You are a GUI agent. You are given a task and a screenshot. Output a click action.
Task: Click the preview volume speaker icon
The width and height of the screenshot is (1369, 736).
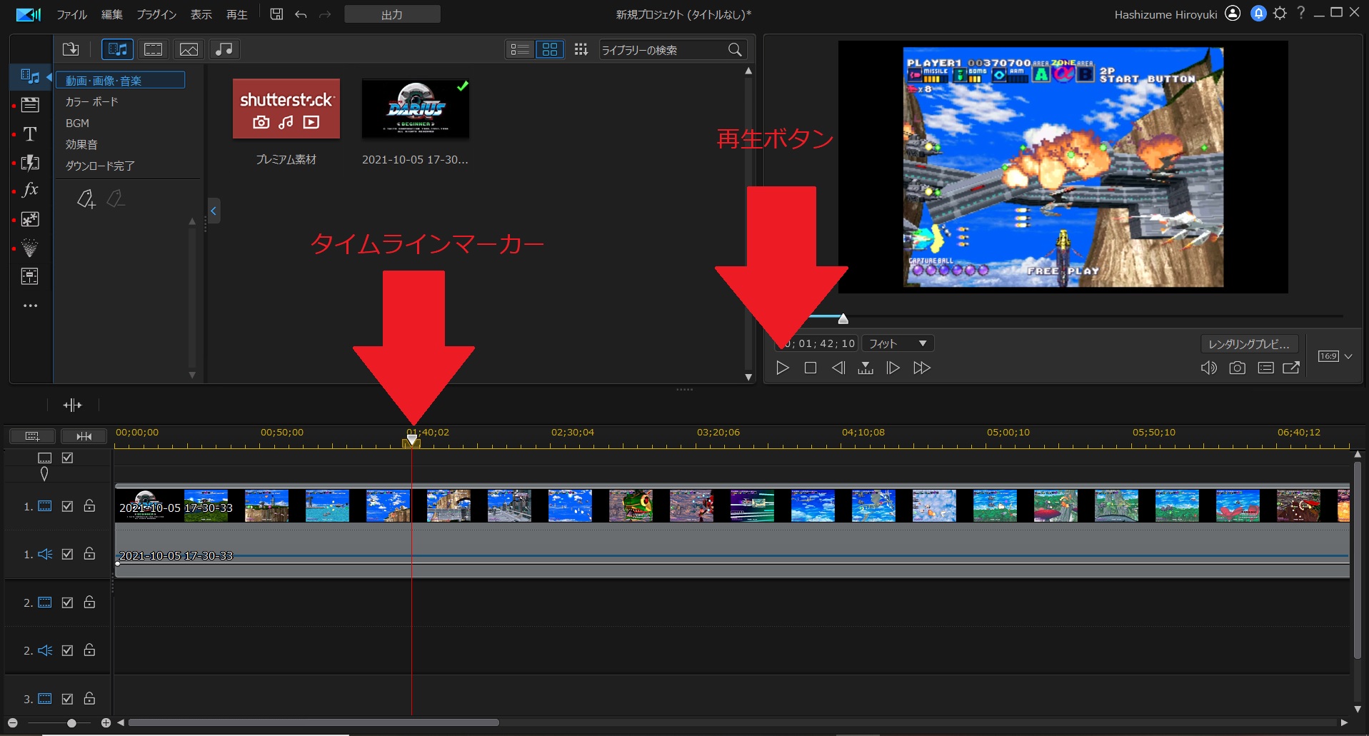click(x=1208, y=368)
